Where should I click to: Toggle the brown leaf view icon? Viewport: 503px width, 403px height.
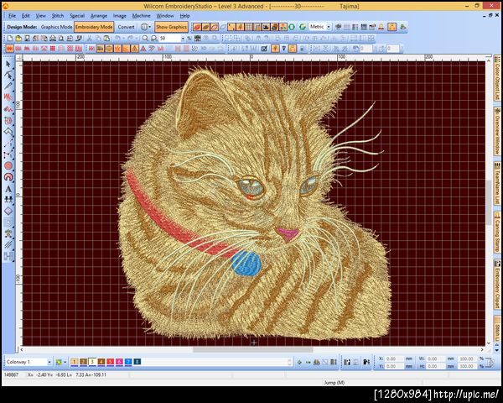point(205,27)
